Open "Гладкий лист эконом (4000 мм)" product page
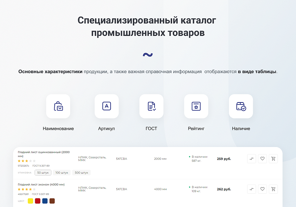This screenshot has width=296, height=207. [x=42, y=185]
